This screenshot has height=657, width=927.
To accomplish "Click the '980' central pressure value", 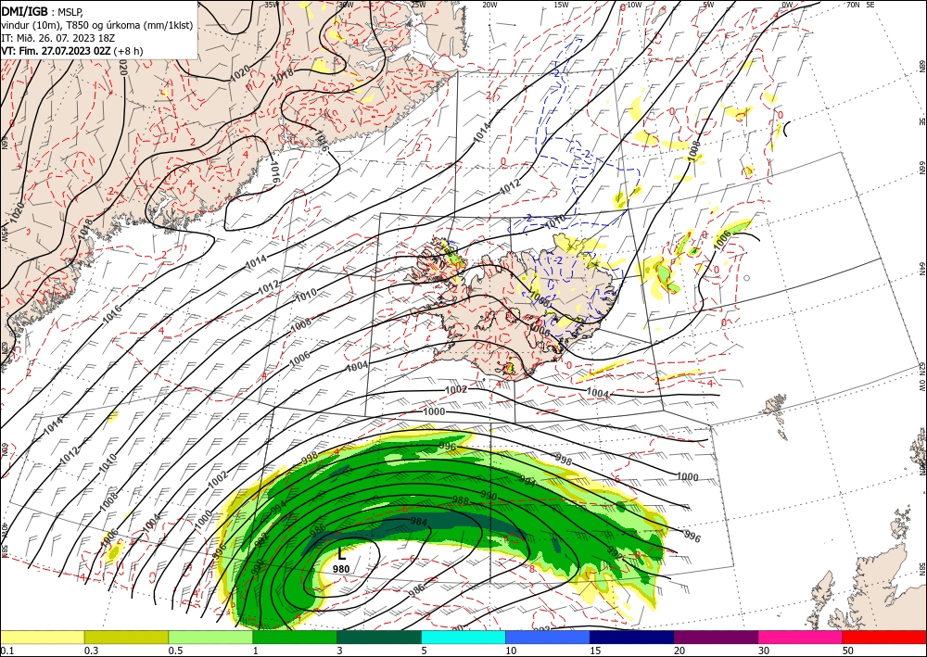I will [x=341, y=569].
